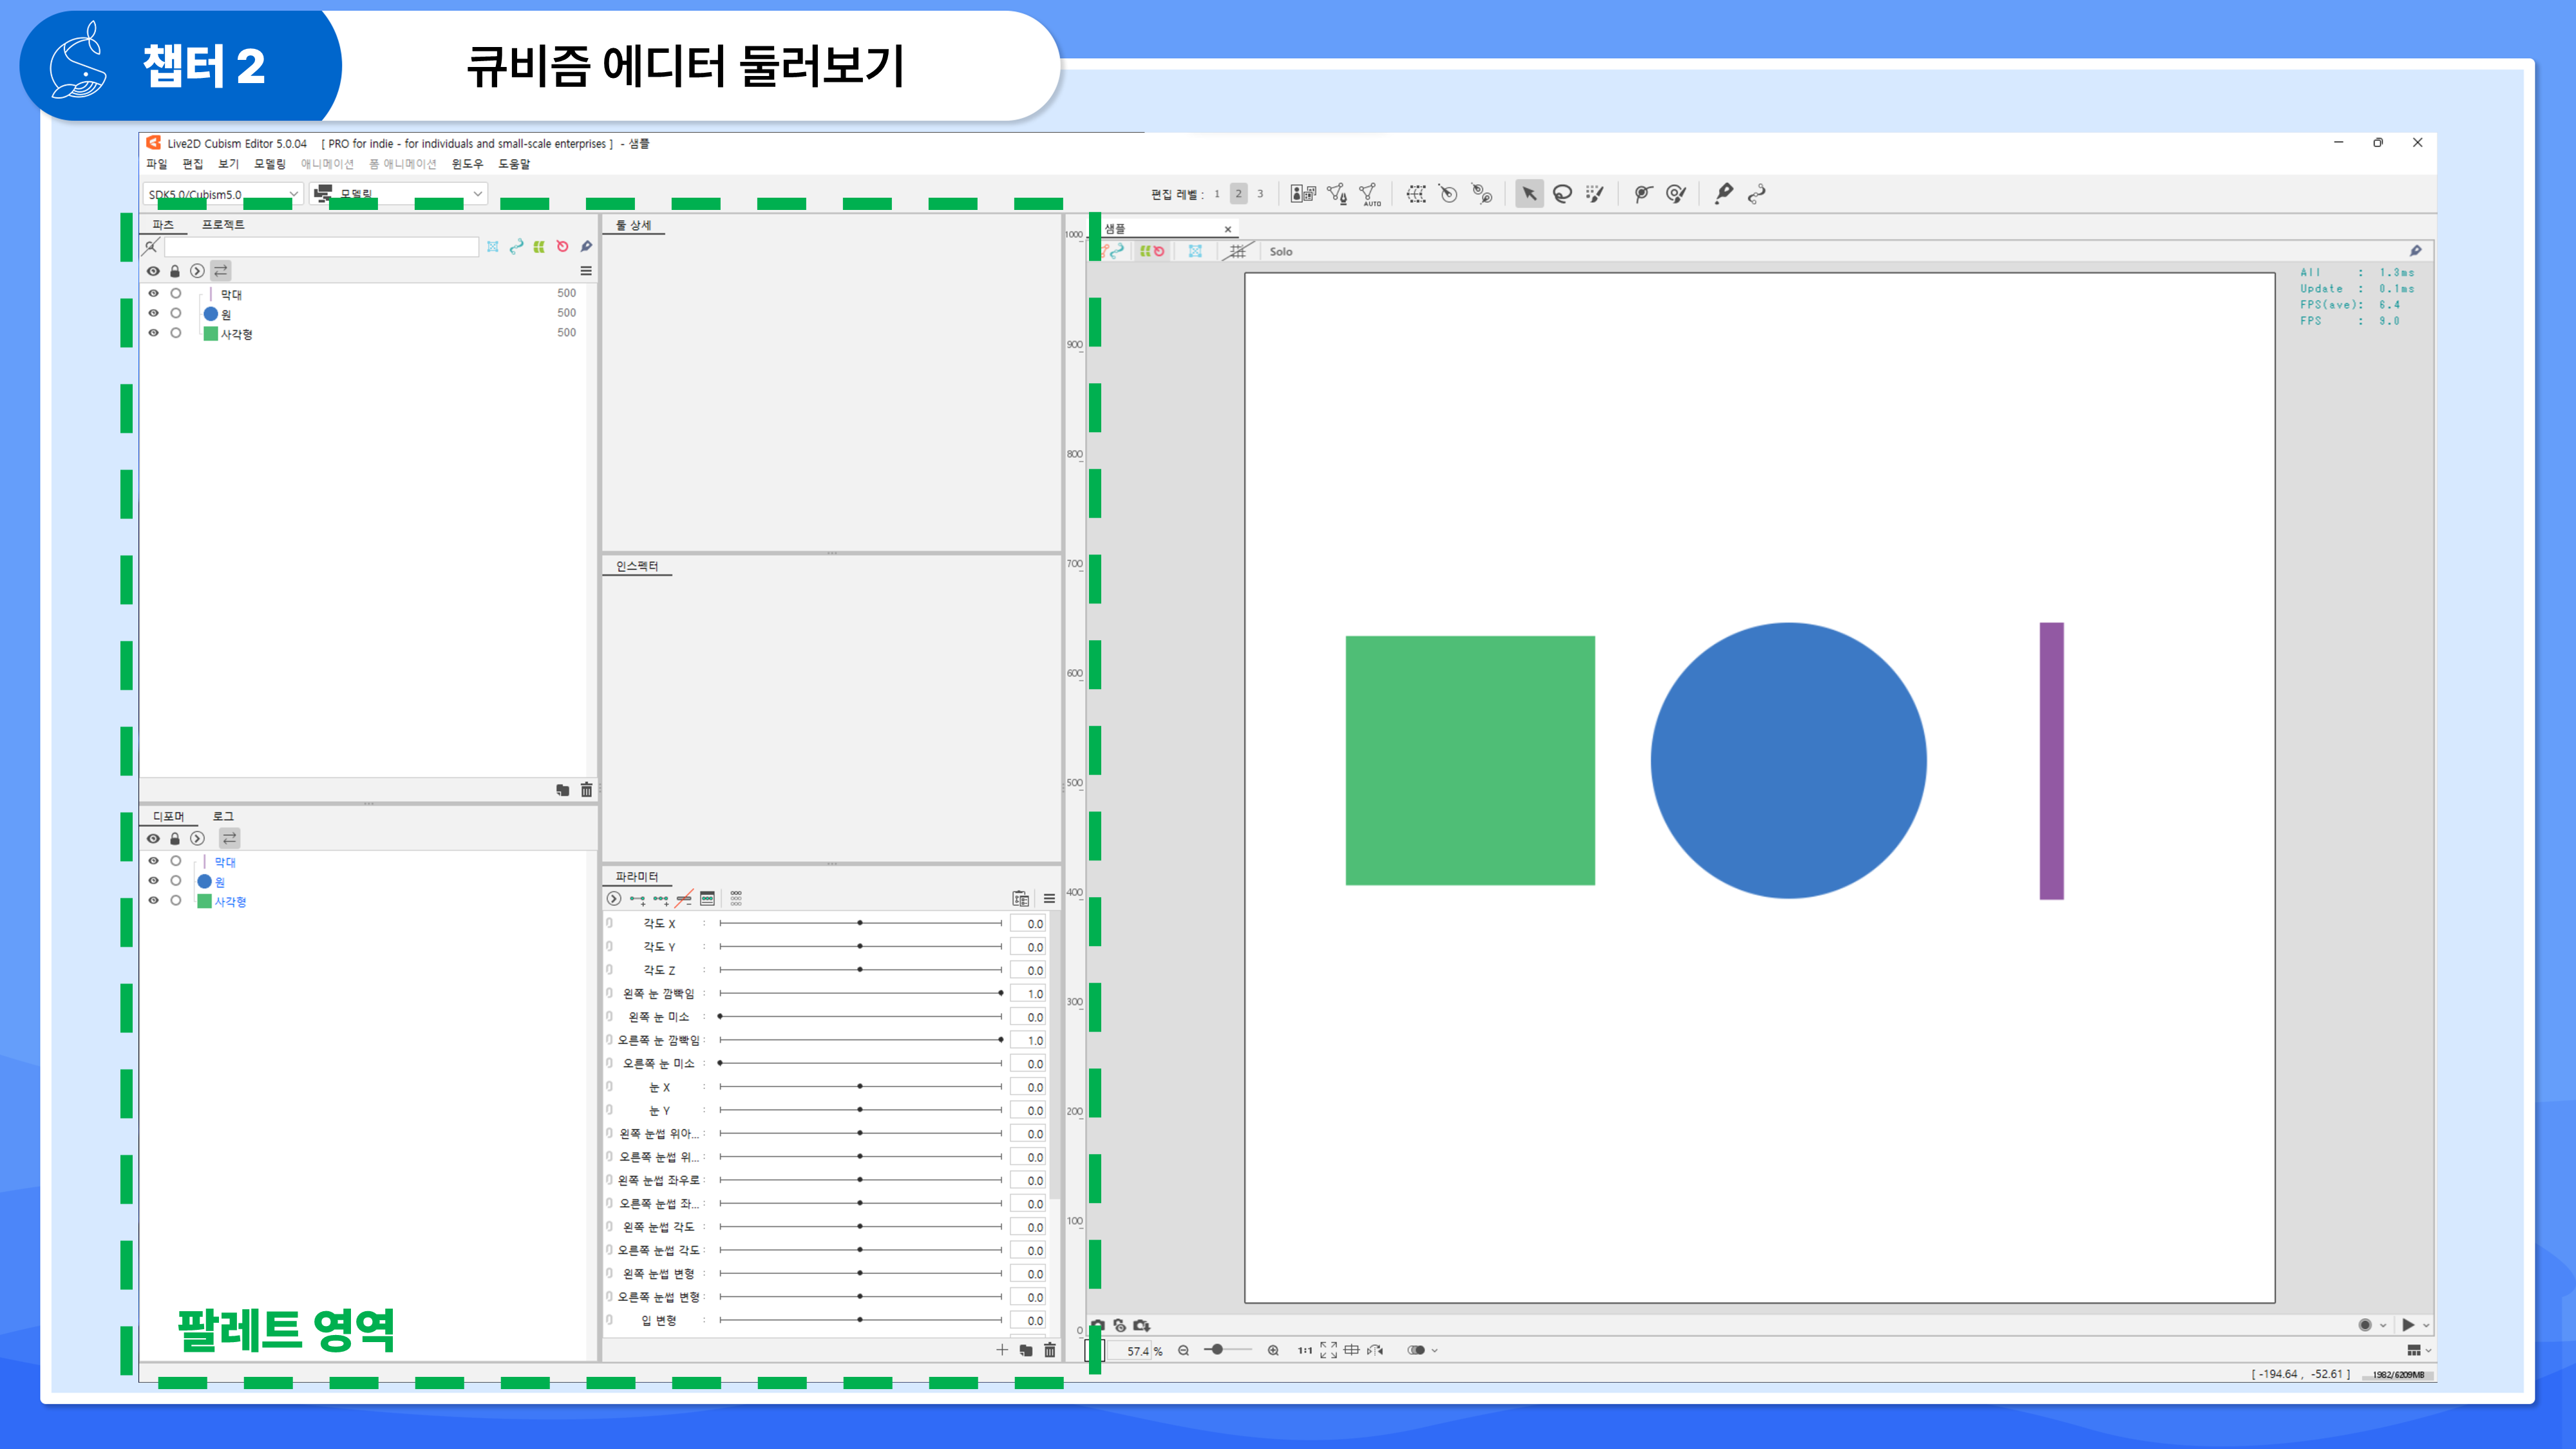Image resolution: width=2576 pixels, height=1449 pixels.
Task: Switch to the 프로젝트 tab
Action: coord(223,224)
